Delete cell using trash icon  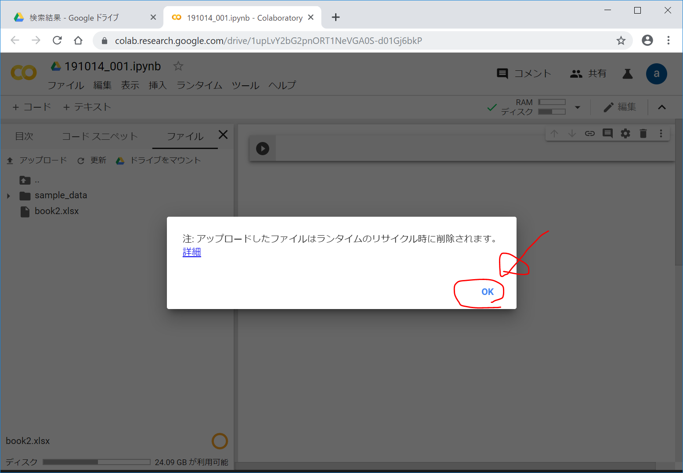(643, 133)
